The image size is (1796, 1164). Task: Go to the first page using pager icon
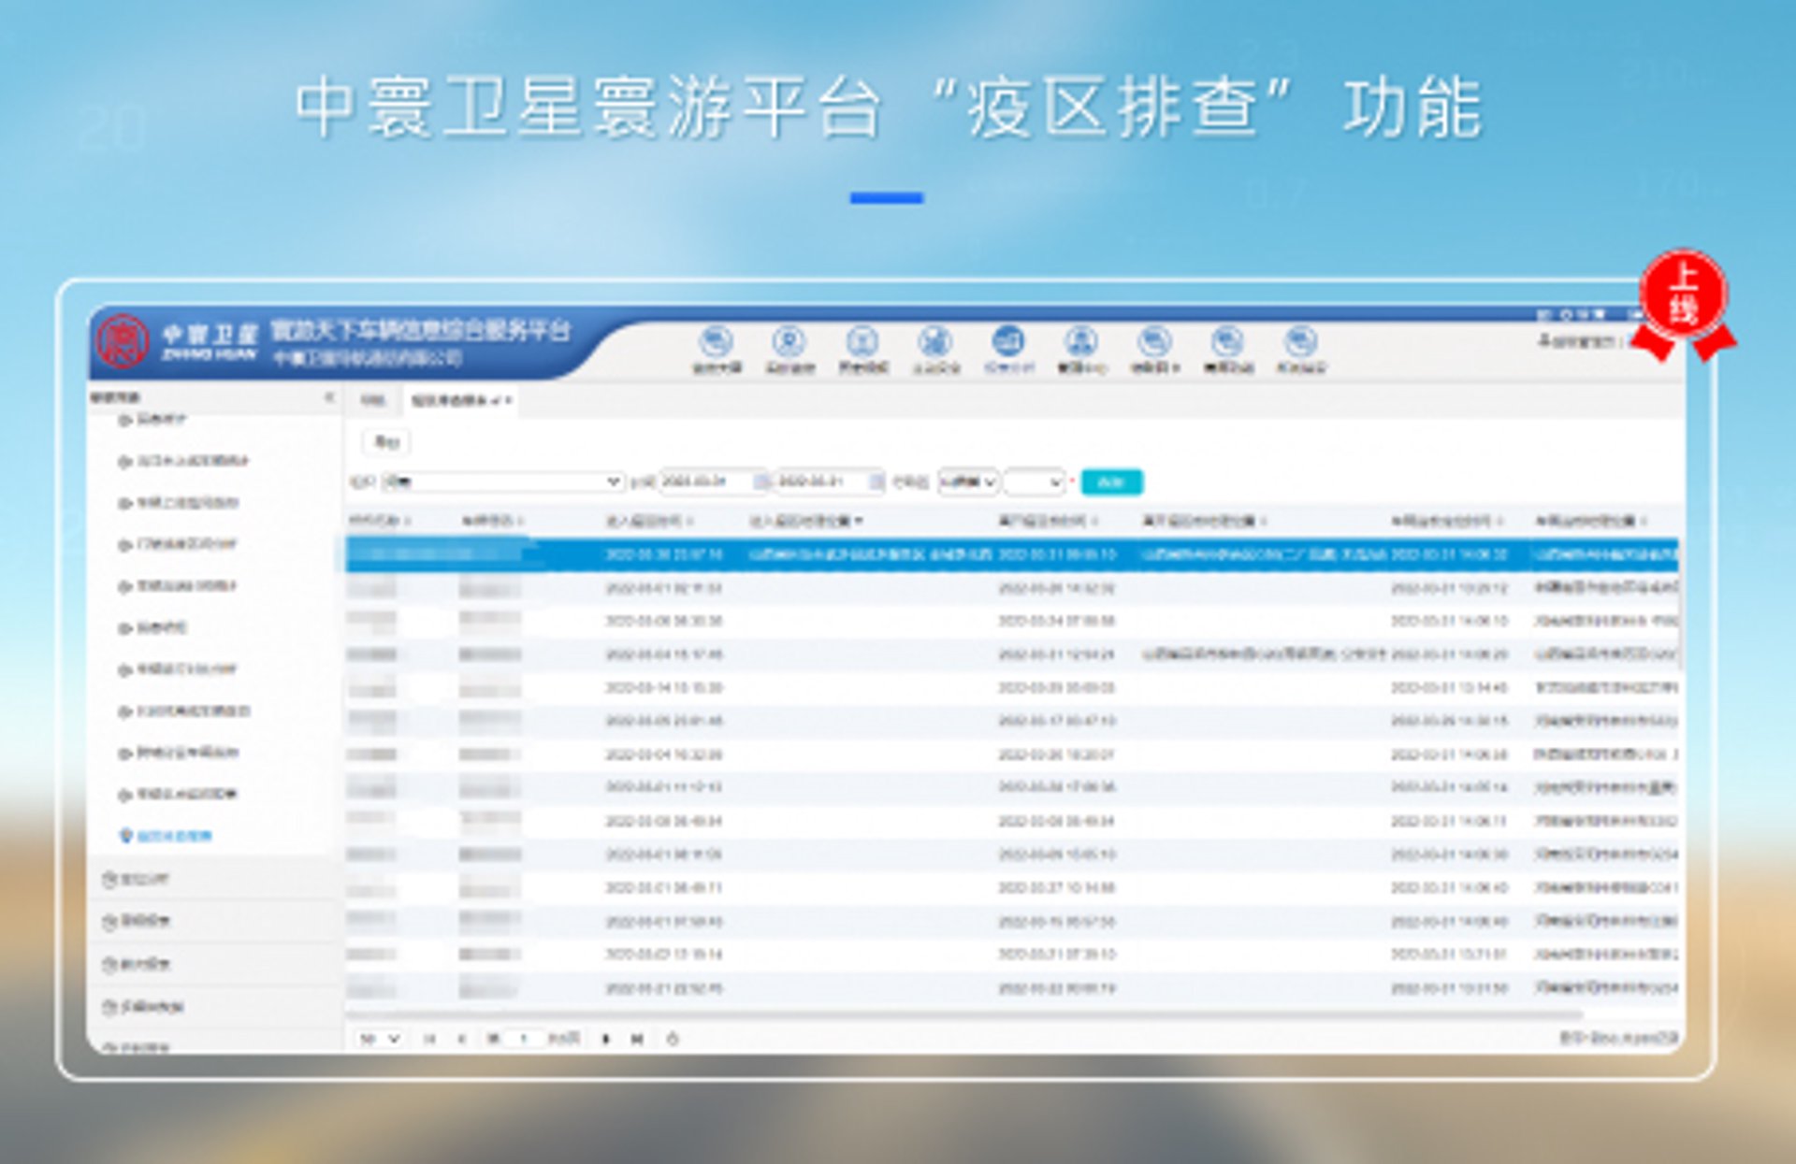[x=429, y=1039]
